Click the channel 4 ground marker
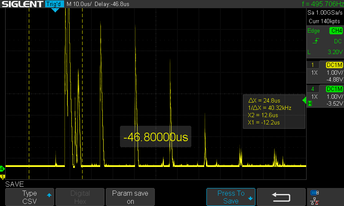 [x=2, y=169]
